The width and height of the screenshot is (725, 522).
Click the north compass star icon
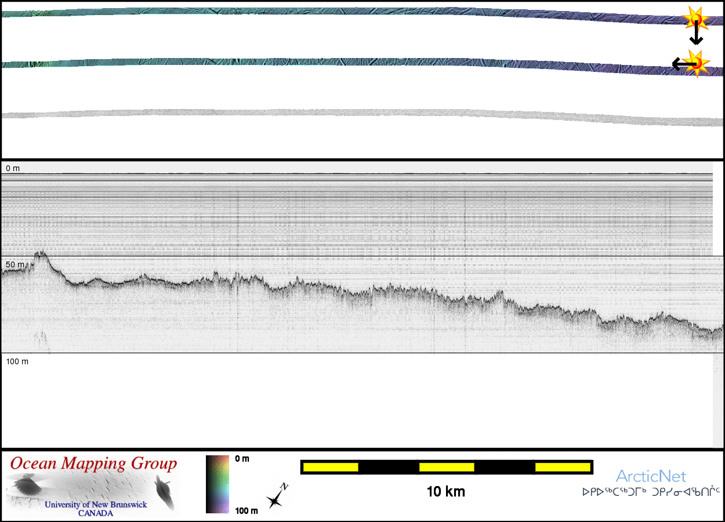click(276, 496)
